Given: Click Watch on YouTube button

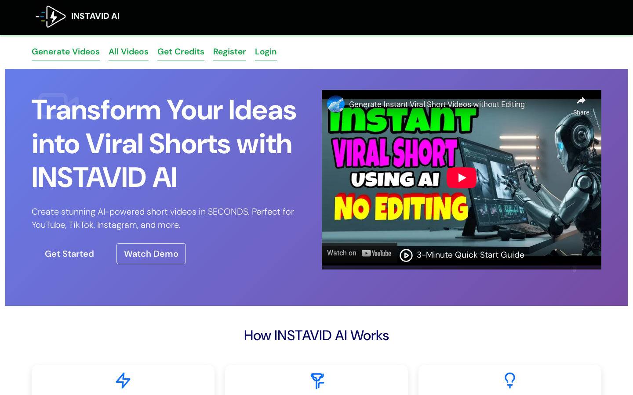Looking at the screenshot, I should 359,253.
